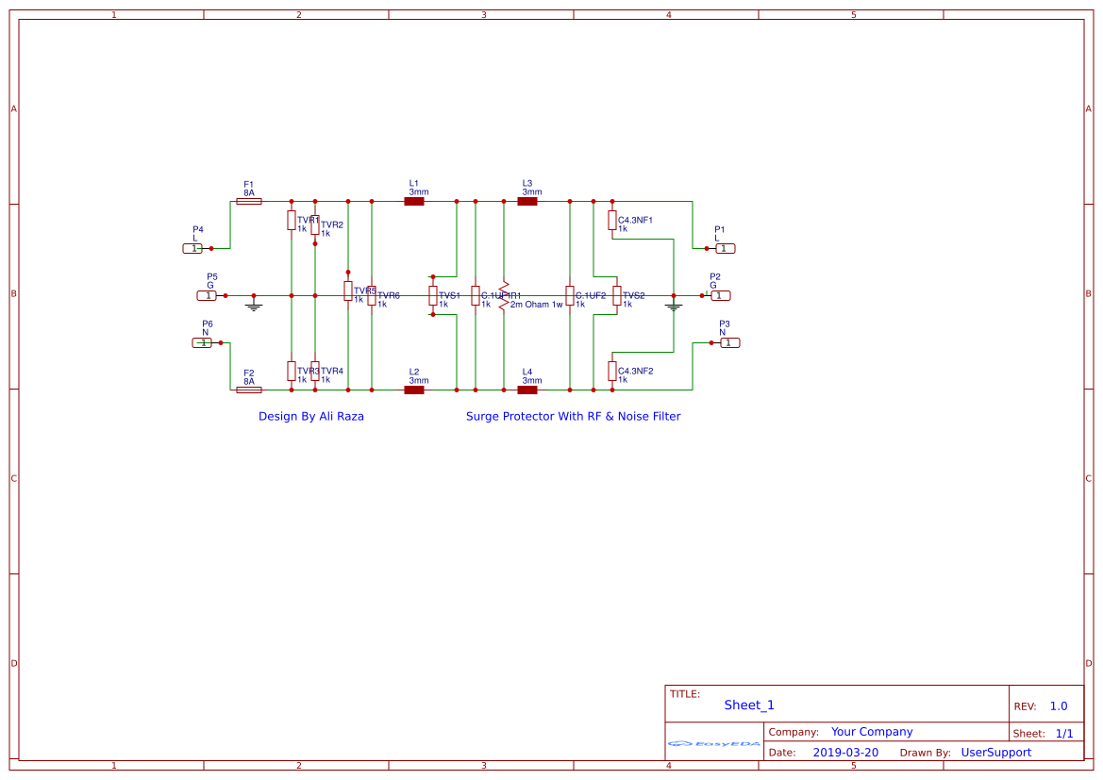Click the 2m Oham 1w resistor symbol
1103x780 pixels.
(x=504, y=296)
